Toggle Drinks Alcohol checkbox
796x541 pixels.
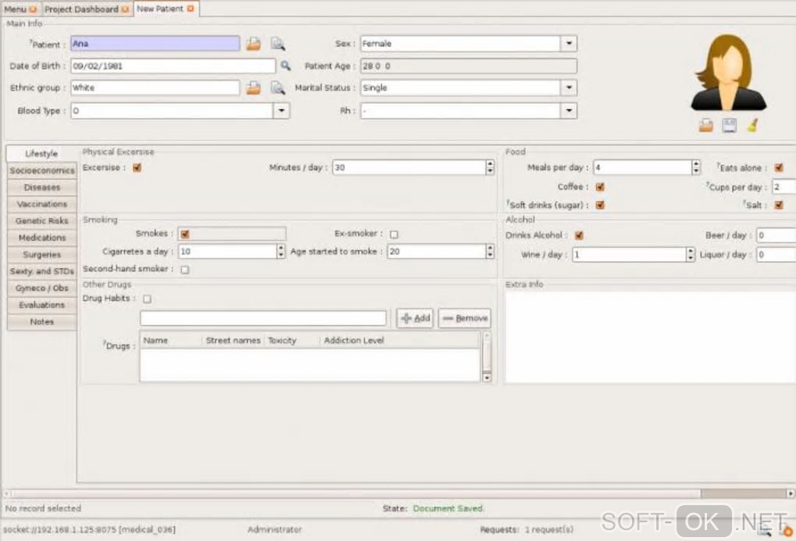pyautogui.click(x=579, y=235)
